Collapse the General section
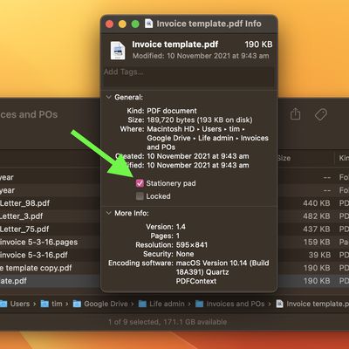349x349 pixels. (108, 97)
